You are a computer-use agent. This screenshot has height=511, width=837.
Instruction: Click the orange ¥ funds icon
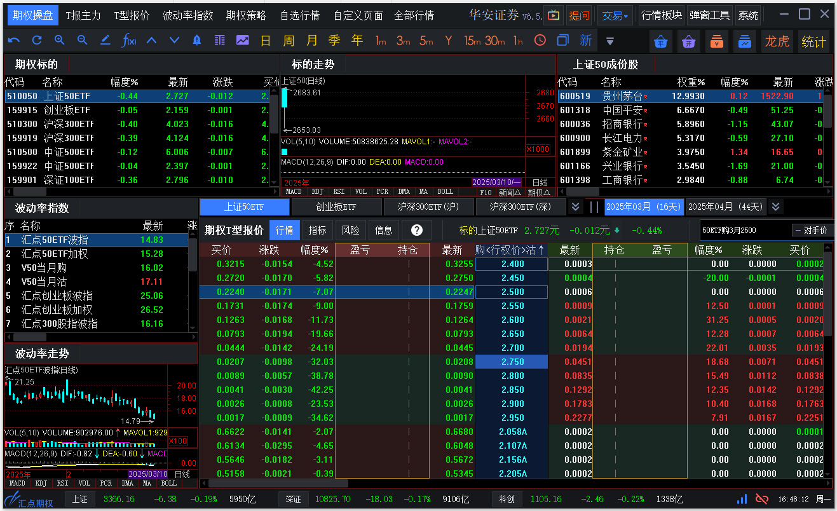pos(717,42)
